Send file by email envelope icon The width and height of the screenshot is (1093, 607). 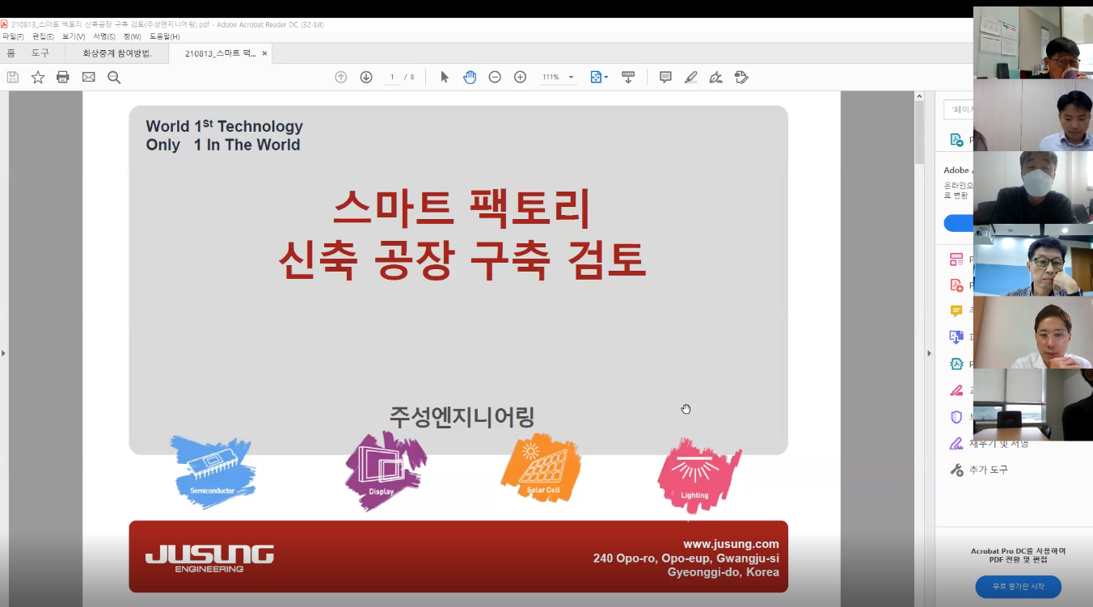88,77
